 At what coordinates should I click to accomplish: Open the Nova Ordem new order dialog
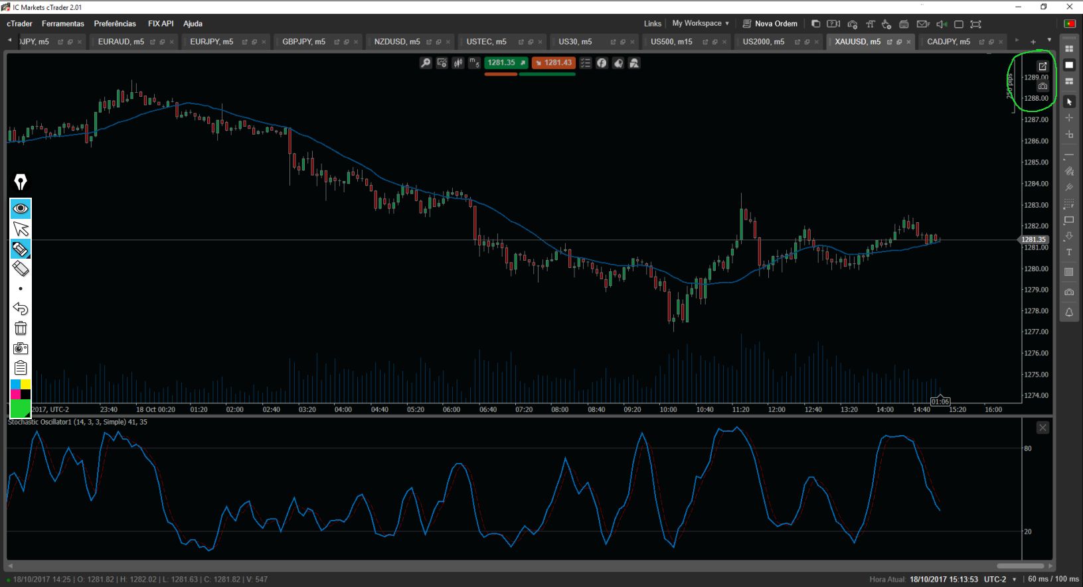click(770, 24)
